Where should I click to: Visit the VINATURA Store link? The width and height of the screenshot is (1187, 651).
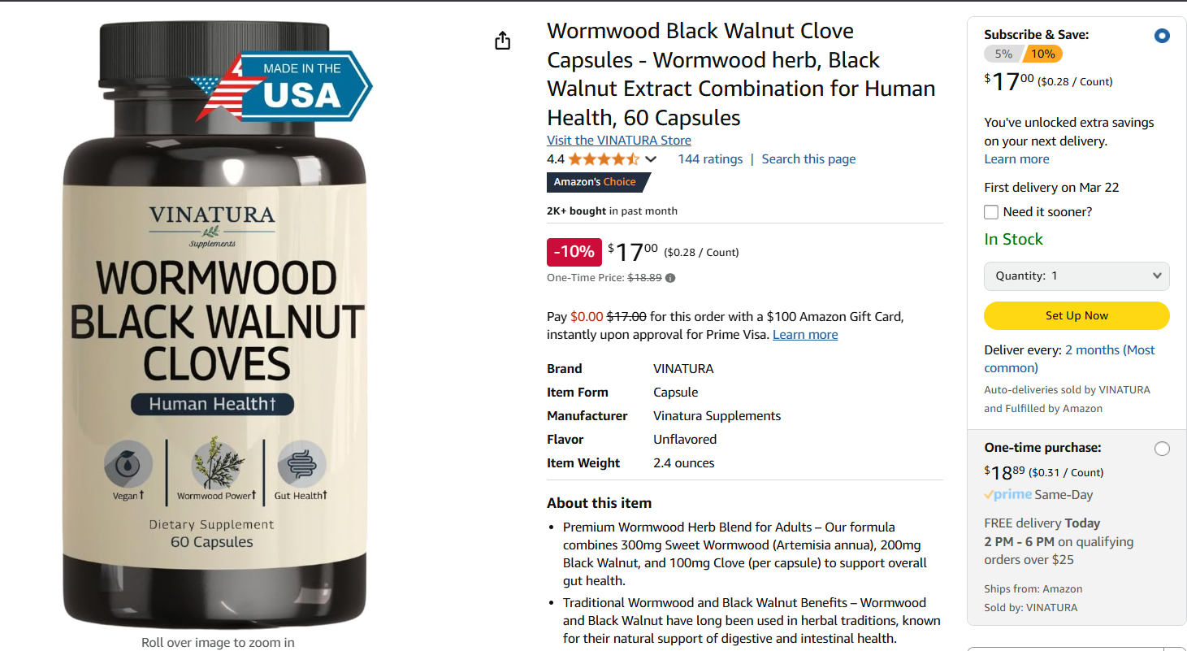coord(619,141)
